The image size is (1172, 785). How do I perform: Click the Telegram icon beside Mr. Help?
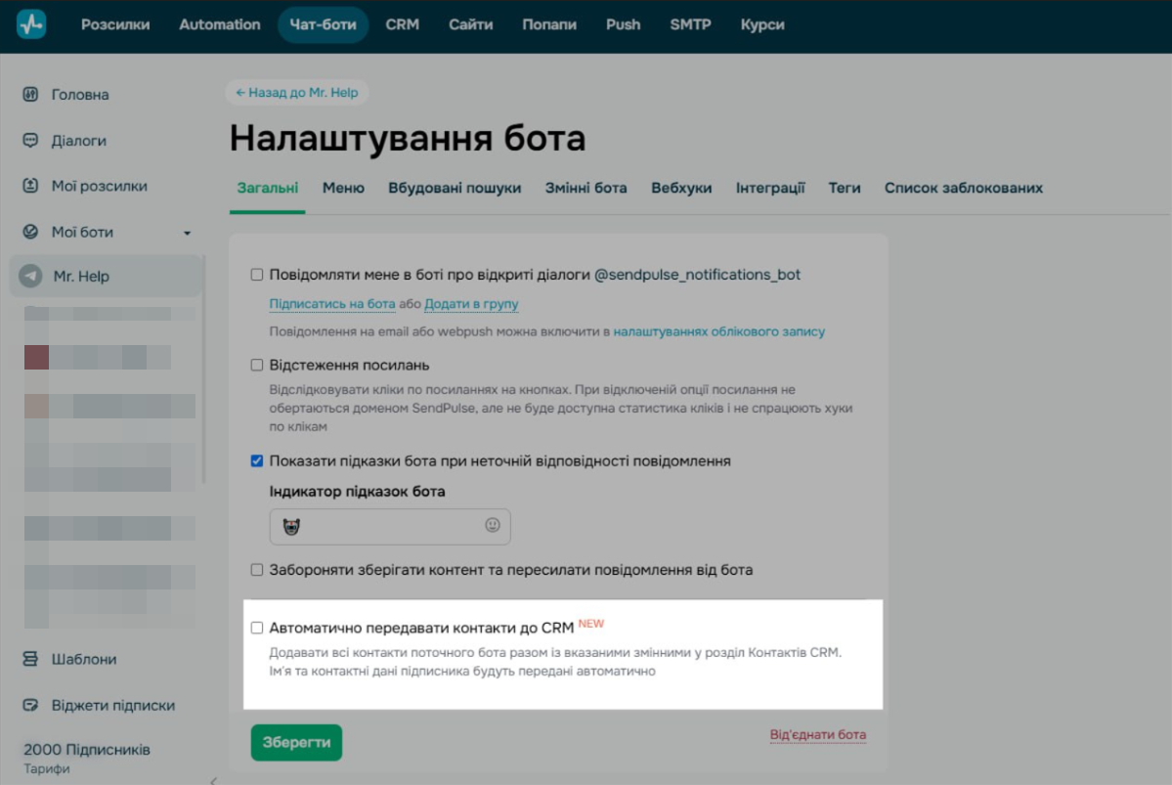pos(30,276)
